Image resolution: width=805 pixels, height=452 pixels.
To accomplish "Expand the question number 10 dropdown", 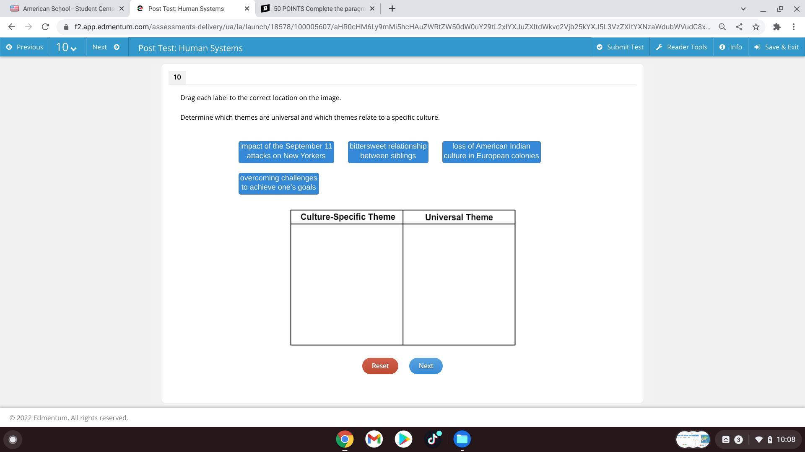I will [66, 47].
